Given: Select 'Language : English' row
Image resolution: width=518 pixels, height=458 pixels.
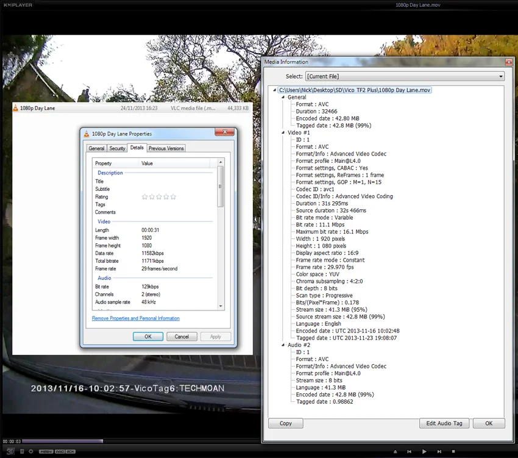Looking at the screenshot, I should [318, 324].
